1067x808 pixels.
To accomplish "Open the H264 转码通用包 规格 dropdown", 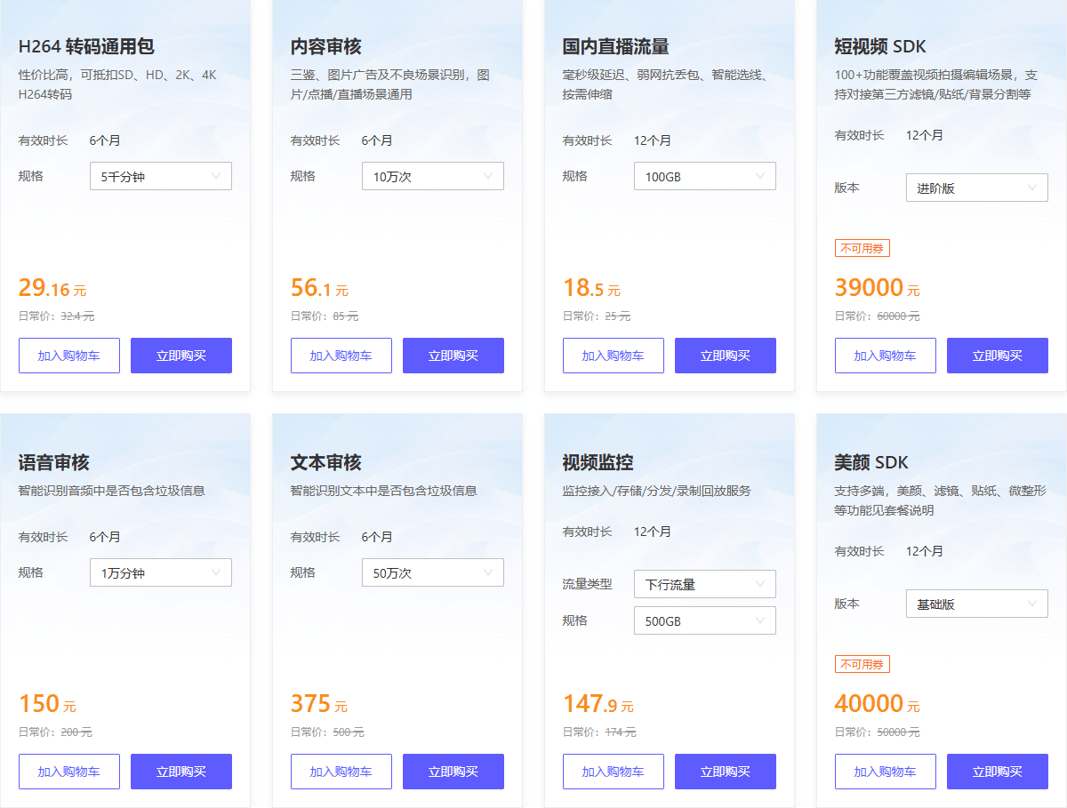I will 160,176.
